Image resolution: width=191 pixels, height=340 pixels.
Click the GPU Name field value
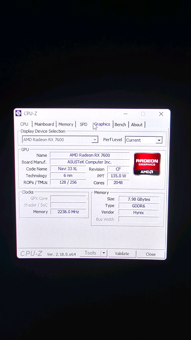90,155
